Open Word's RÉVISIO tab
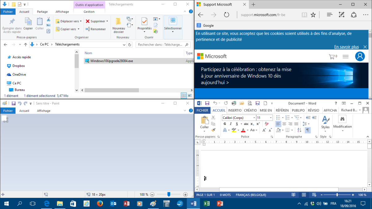The width and height of the screenshot is (372, 209). tap(313, 110)
